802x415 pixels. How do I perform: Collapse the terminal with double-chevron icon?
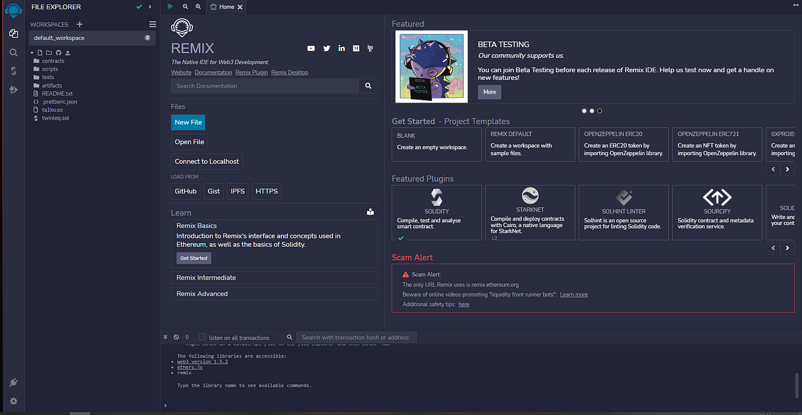click(x=166, y=337)
